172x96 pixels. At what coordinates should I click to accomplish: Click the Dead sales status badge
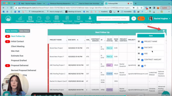(109, 65)
